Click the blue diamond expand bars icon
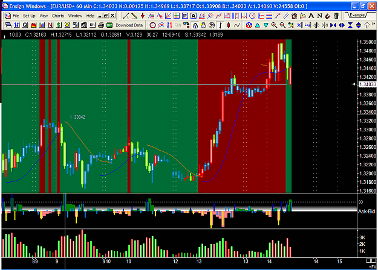The height and width of the screenshot is (270, 378). click(x=342, y=25)
